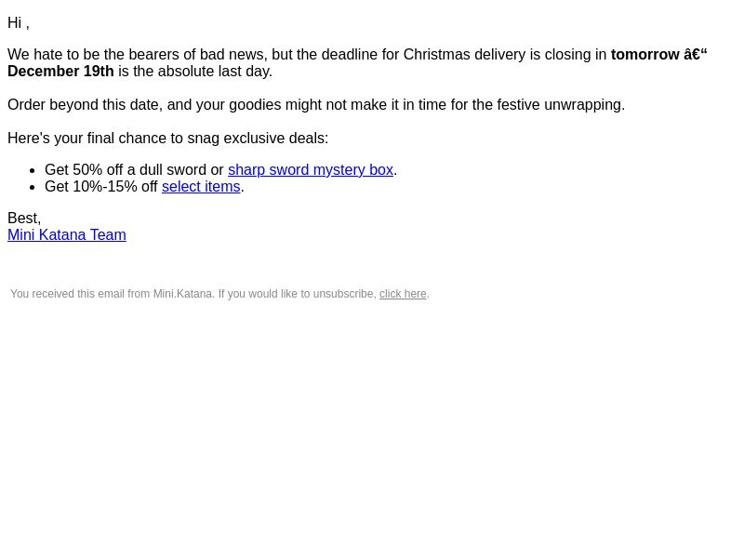Click the unsubscribe 'click here' link
This screenshot has height=558, width=744.
coord(403,294)
